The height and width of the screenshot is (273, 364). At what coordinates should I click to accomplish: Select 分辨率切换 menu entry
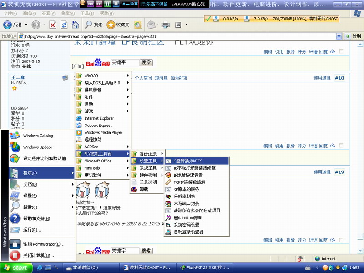click(197, 197)
